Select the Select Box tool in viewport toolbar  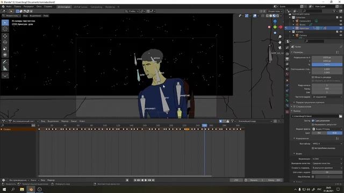(5, 23)
